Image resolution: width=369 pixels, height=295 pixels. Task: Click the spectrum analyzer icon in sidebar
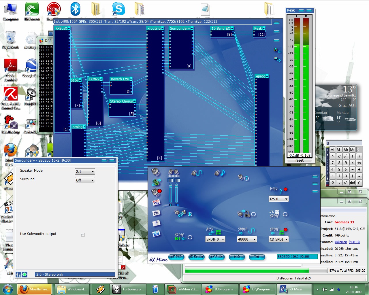pyautogui.click(x=156, y=234)
